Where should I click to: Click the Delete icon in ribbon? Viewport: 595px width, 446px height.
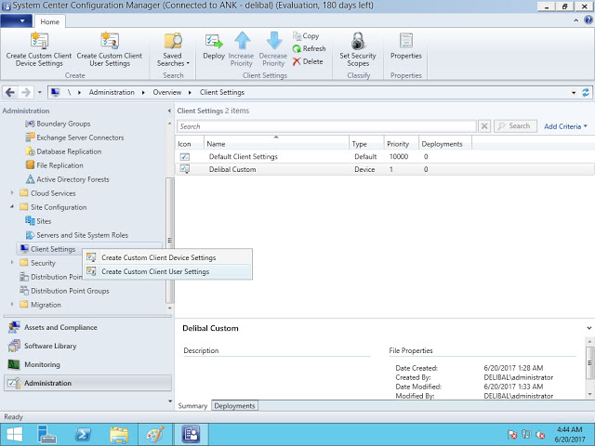click(308, 61)
